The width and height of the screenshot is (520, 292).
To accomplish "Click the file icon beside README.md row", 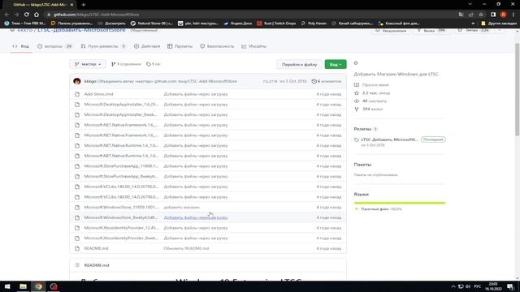I will click(x=77, y=248).
